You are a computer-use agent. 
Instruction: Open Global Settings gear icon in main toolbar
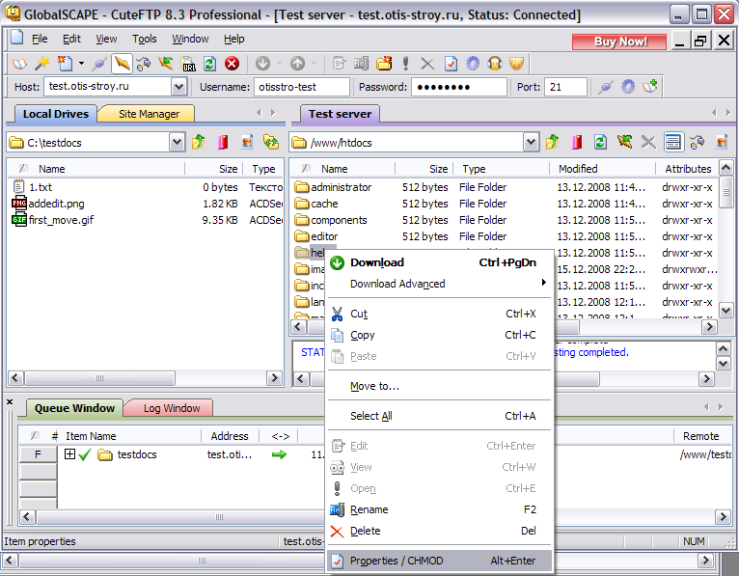[x=473, y=63]
